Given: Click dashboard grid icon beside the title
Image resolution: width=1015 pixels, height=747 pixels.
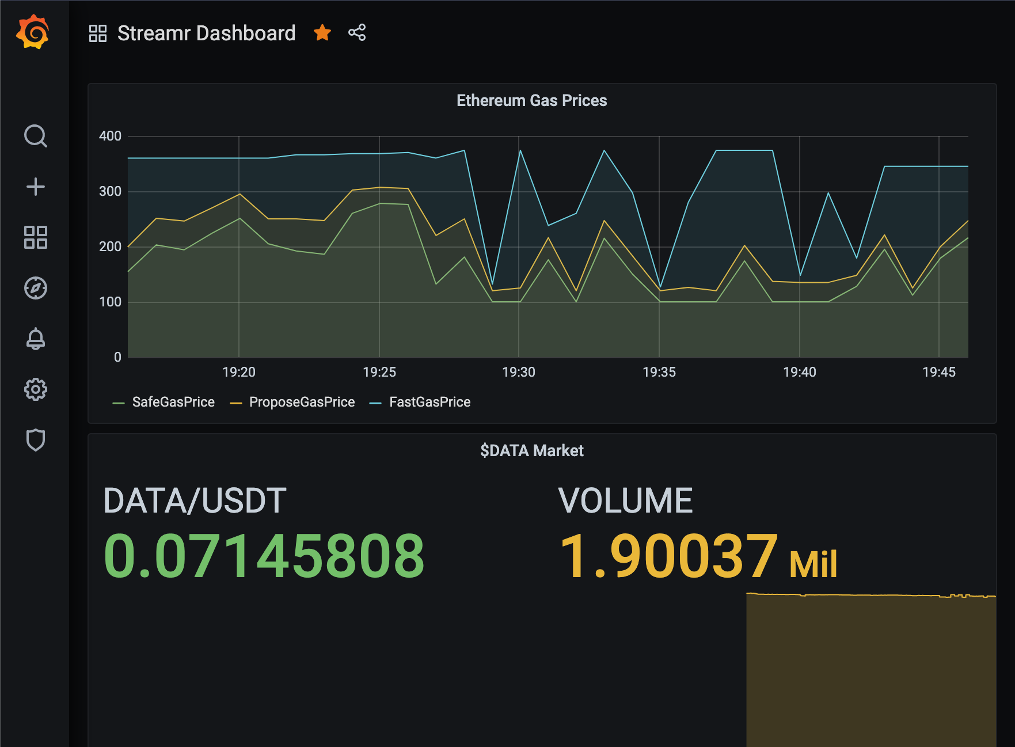Looking at the screenshot, I should tap(98, 33).
